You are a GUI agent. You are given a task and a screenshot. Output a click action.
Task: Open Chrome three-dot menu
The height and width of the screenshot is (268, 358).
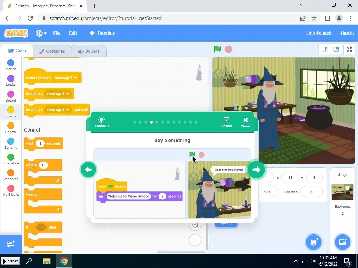coord(350,18)
